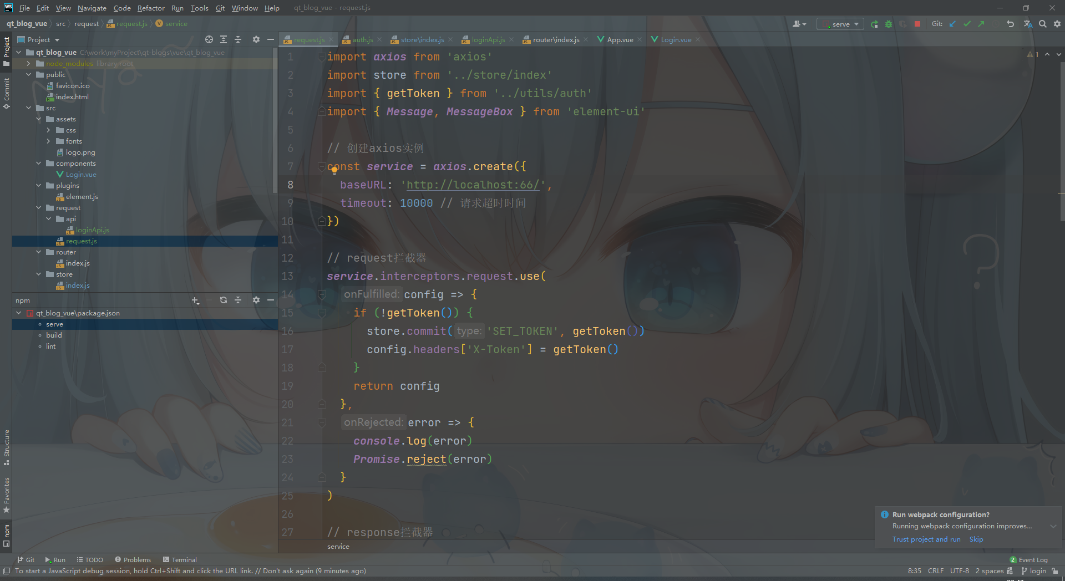
Task: Switch to App.vue editor tab
Action: pos(620,40)
